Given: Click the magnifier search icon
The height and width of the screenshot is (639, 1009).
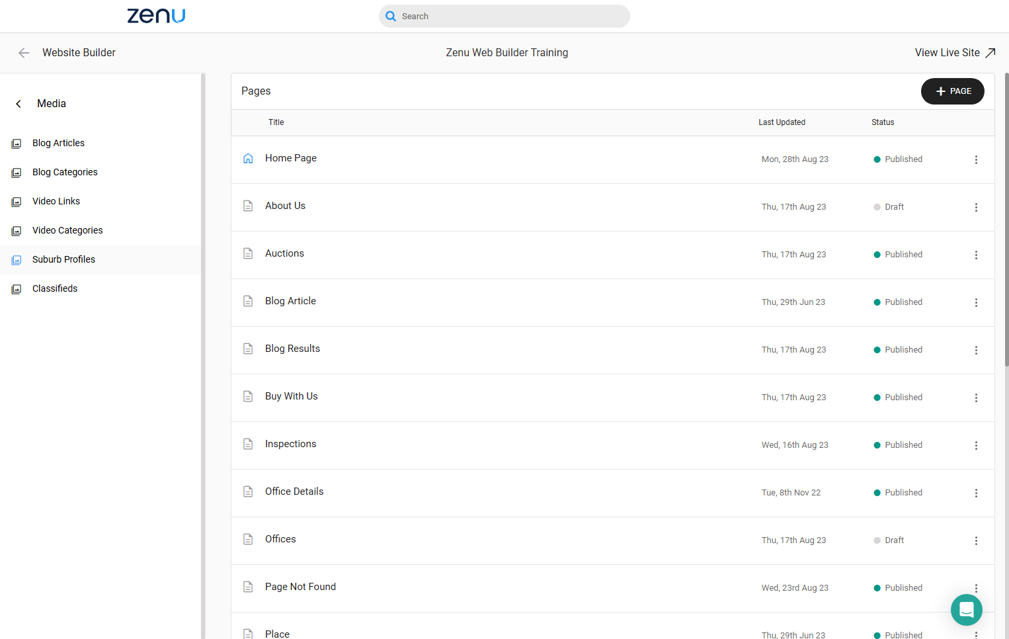Looking at the screenshot, I should point(391,16).
